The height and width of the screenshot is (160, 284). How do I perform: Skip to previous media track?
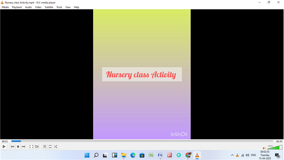(13, 146)
